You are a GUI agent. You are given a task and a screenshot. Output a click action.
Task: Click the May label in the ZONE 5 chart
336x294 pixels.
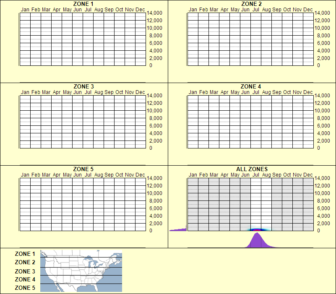click(67, 175)
